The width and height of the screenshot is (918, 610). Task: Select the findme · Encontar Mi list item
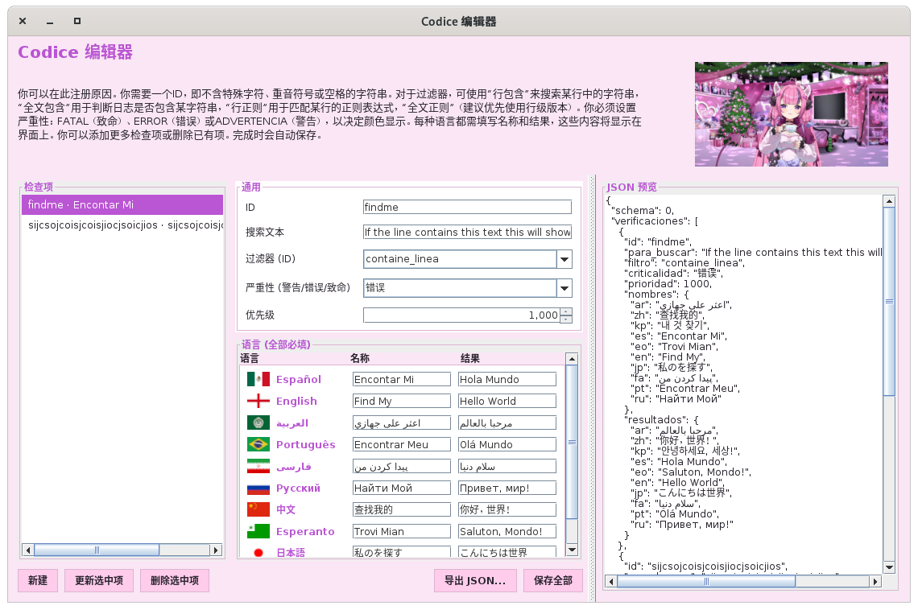pos(122,205)
